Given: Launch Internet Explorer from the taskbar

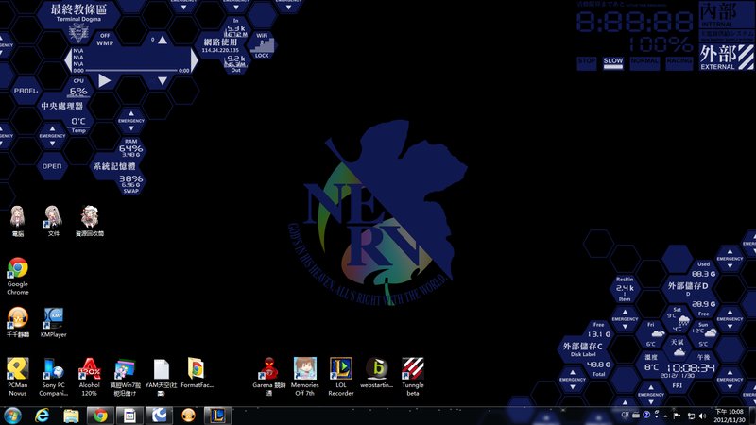Looking at the screenshot, I should point(42,416).
